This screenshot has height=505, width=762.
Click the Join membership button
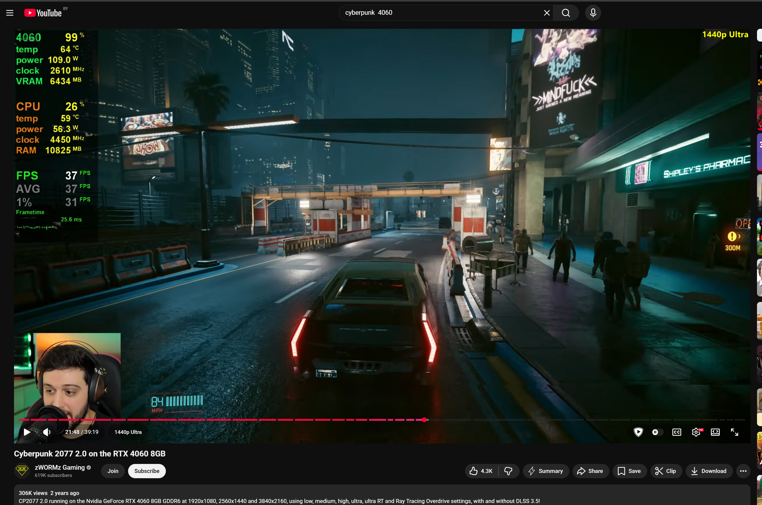click(x=113, y=471)
